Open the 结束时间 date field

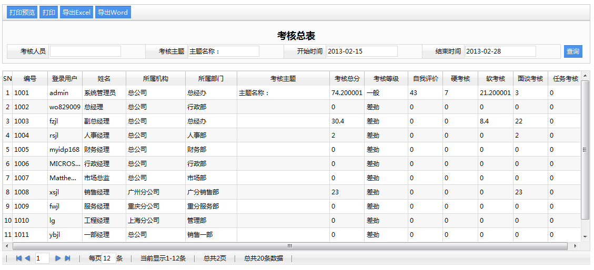500,51
